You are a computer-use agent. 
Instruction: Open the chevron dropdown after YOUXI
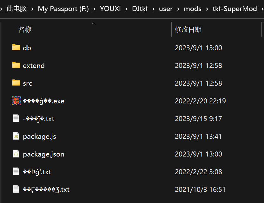click(x=126, y=9)
